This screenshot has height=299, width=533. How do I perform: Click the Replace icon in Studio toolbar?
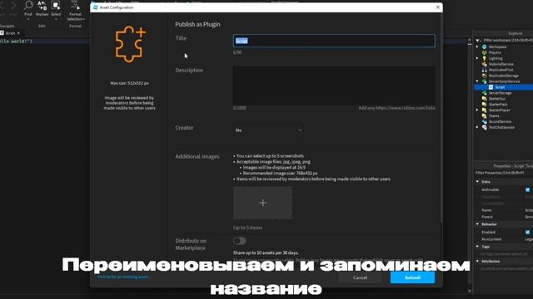[x=42, y=6]
